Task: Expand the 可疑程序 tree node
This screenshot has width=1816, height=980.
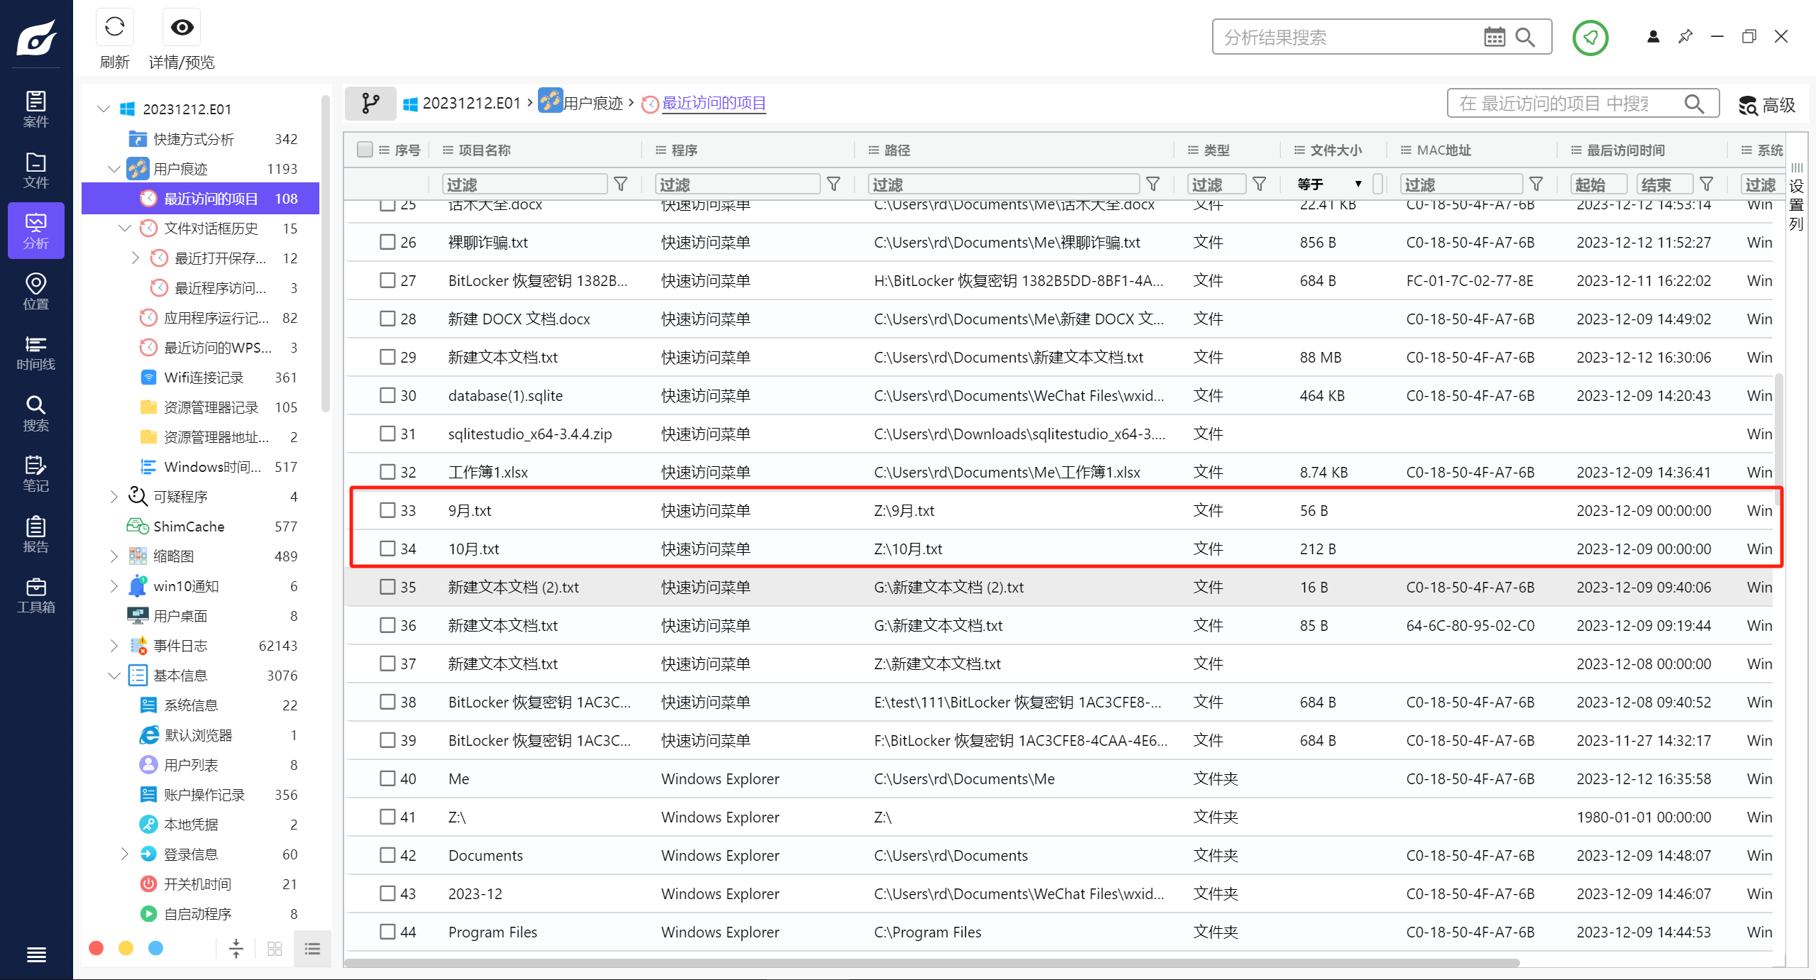Action: click(x=114, y=497)
